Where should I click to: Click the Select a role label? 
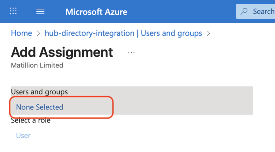[31, 120]
